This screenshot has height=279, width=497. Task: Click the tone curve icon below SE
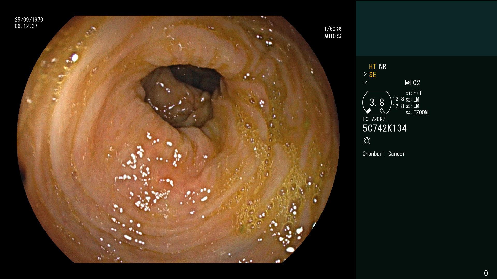tap(366, 82)
